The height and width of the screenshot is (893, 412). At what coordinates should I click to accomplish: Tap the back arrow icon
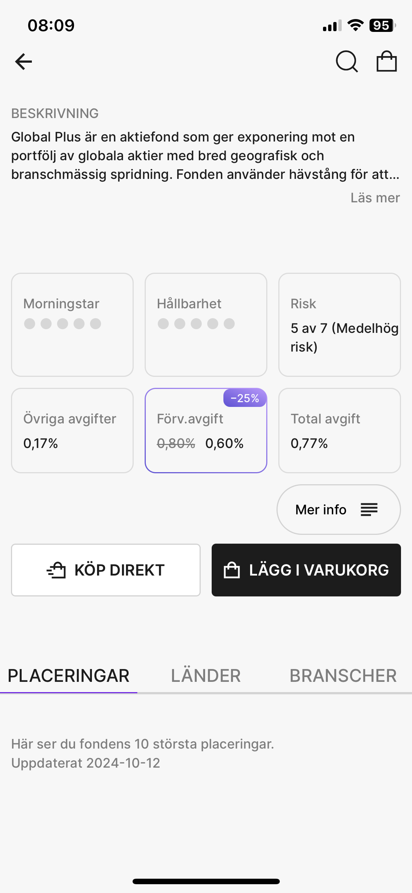pos(24,61)
